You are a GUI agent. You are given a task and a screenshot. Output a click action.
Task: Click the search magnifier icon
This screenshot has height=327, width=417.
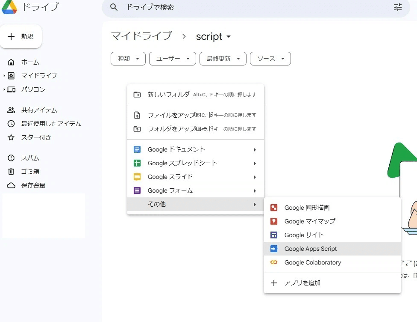click(114, 7)
